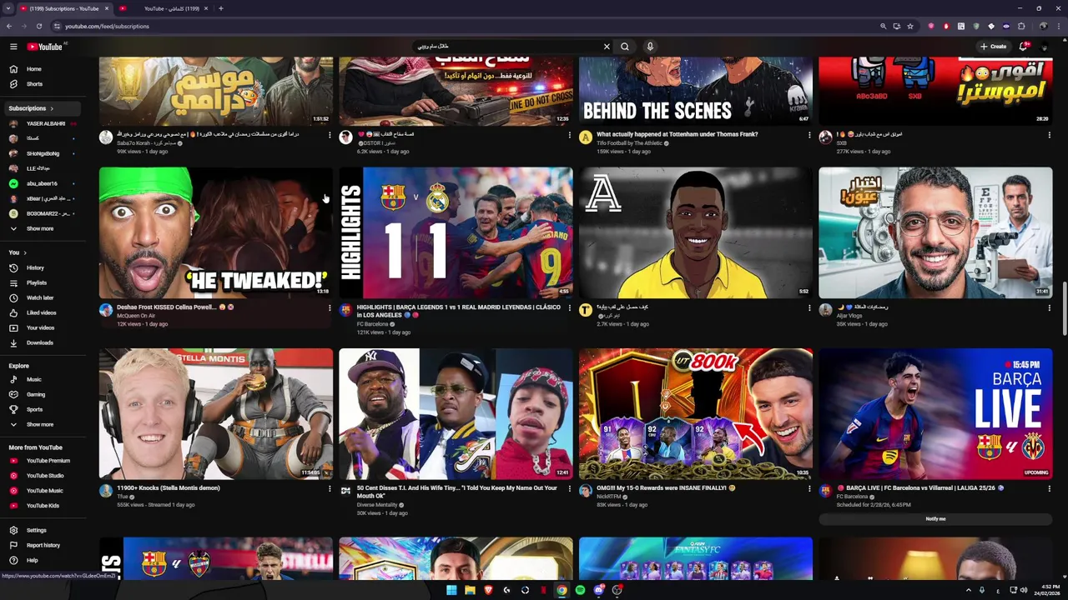Open Spotify from the taskbar
The width and height of the screenshot is (1068, 600).
point(580,590)
